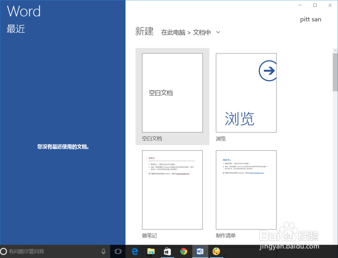
Task: Open File Explorer from the taskbar
Action: 151,251
